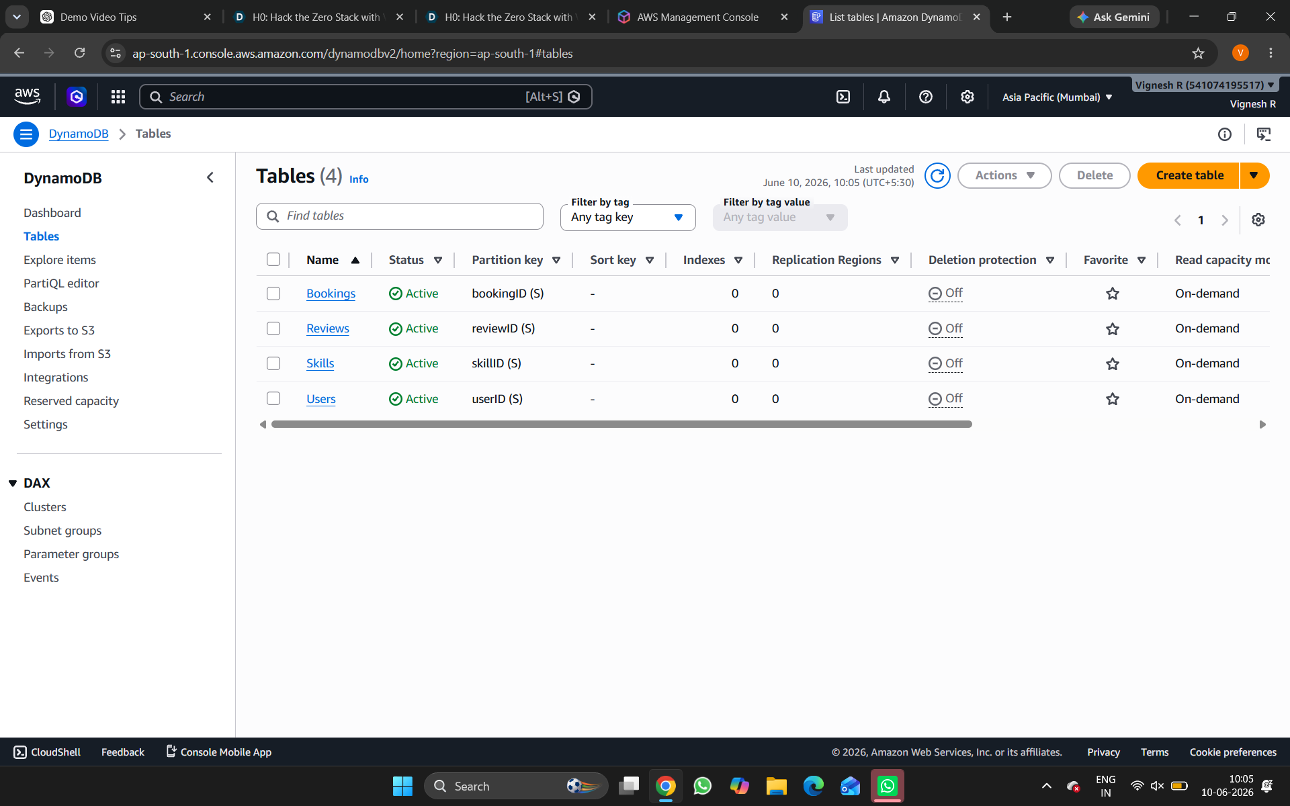Screen dimensions: 1290x806
Task: Open the Bookings table link
Action: [x=331, y=294]
